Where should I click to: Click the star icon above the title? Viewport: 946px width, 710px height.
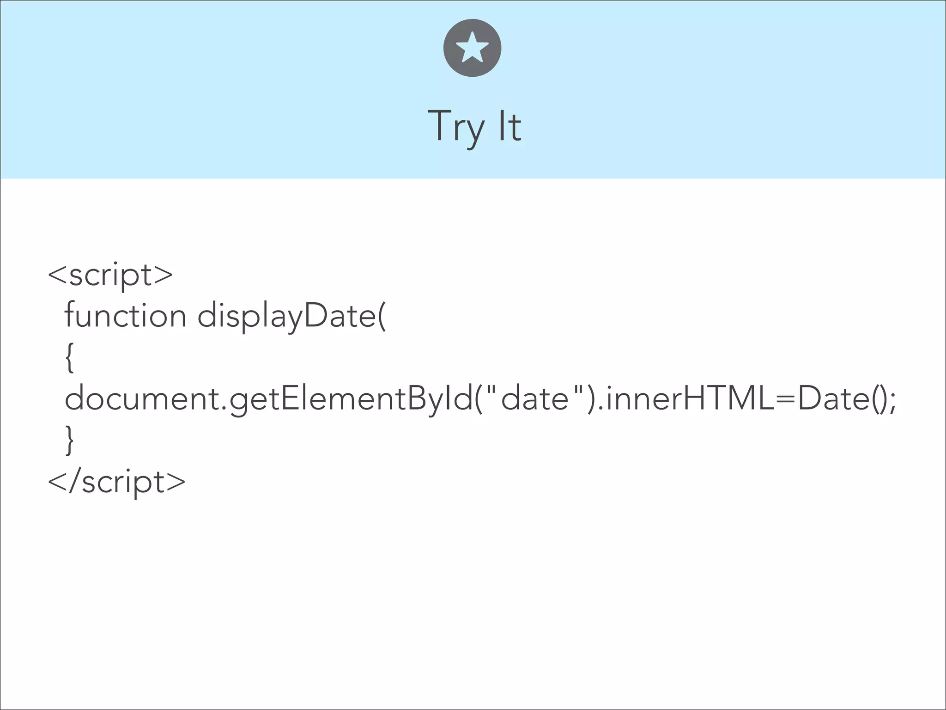point(472,47)
